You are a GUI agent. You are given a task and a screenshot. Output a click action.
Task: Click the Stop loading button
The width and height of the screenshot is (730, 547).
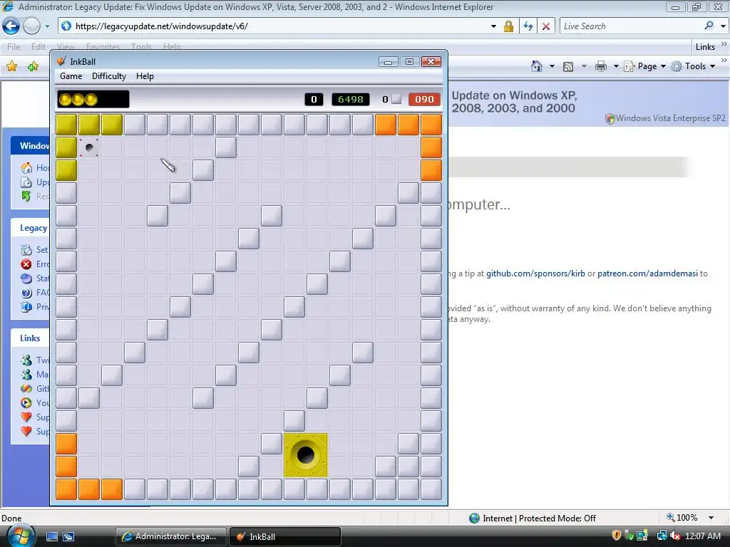(x=545, y=26)
